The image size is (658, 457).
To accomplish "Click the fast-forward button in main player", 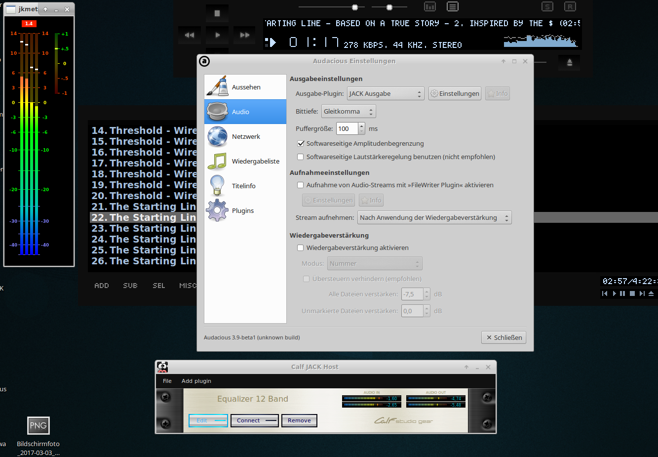I will click(245, 35).
